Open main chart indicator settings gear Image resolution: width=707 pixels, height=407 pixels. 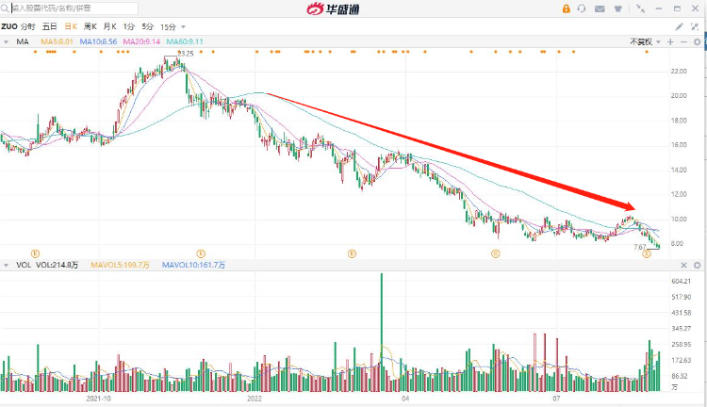point(697,42)
